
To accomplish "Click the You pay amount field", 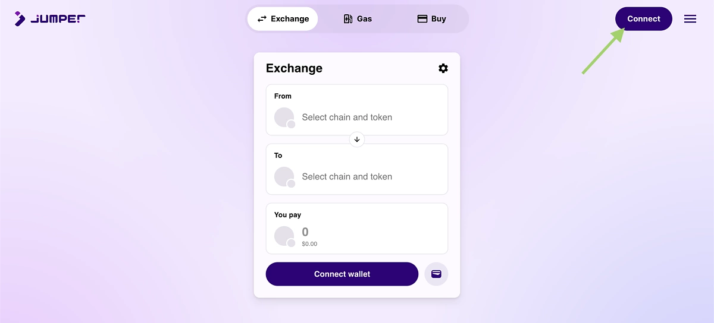I will 357,229.
